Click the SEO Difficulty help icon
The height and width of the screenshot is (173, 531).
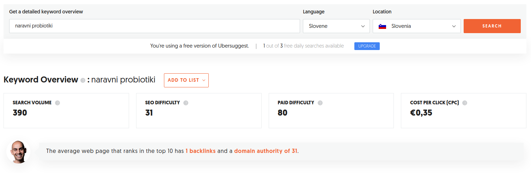[x=186, y=103]
